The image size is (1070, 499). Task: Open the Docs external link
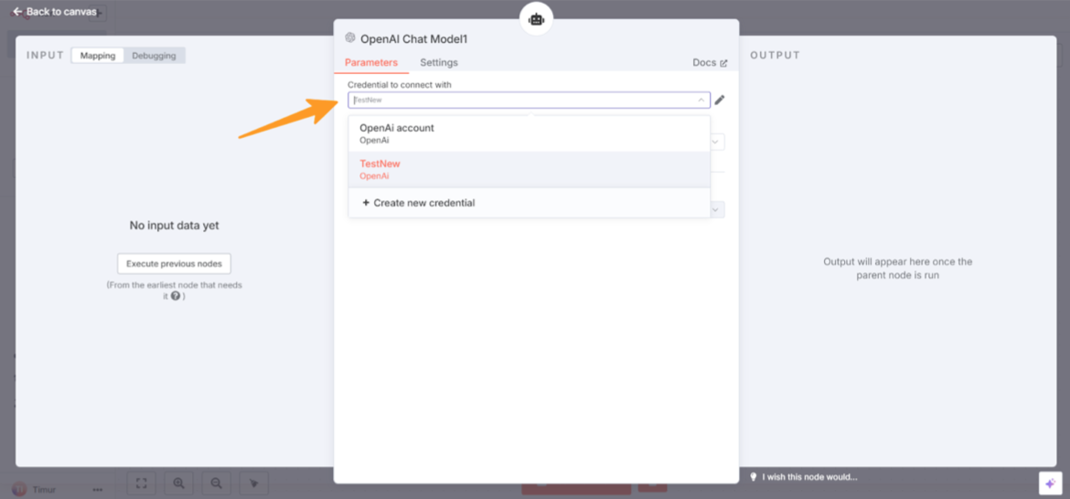710,63
